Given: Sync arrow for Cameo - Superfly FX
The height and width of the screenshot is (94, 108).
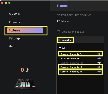Looking at the screenshot, I should [99, 54].
